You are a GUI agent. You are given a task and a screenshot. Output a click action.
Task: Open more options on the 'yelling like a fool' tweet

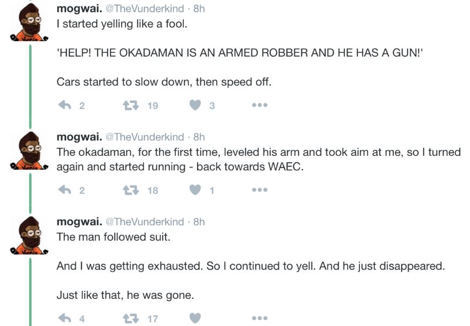pos(259,105)
